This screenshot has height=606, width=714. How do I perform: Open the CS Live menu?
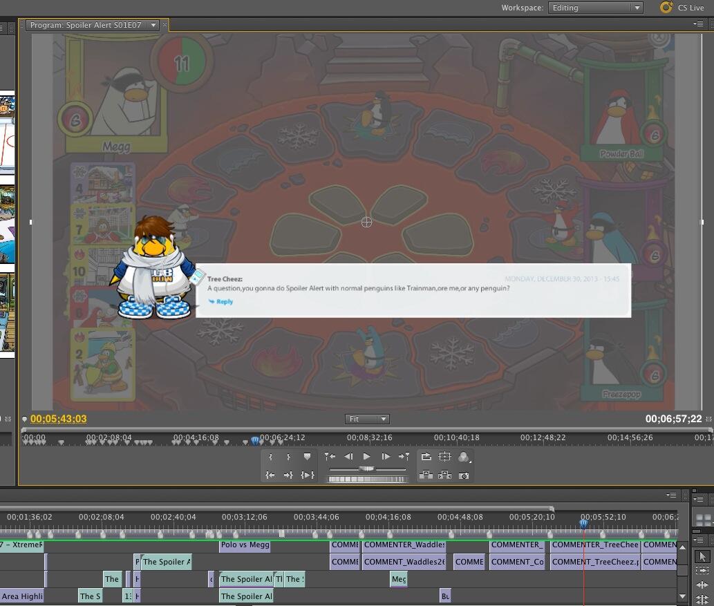690,8
